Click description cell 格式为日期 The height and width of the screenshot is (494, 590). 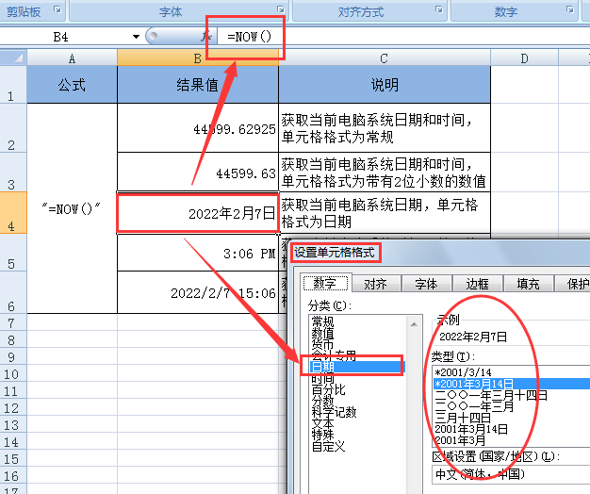(385, 213)
